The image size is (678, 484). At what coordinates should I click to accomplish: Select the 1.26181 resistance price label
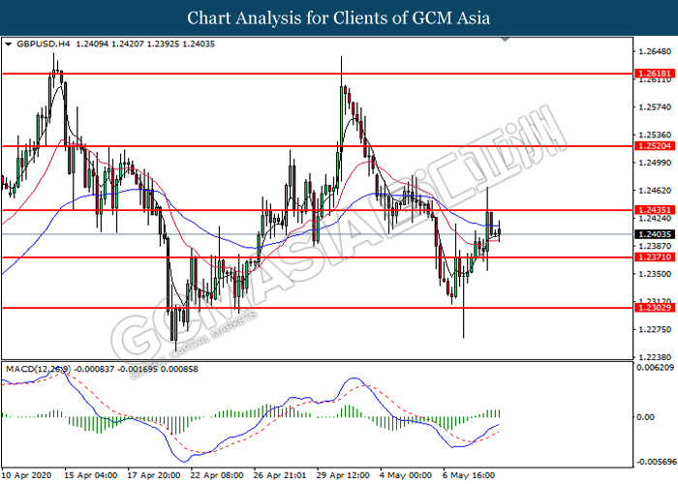pyautogui.click(x=654, y=74)
